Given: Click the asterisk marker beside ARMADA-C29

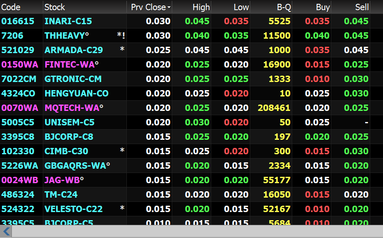Looking at the screenshot, I should pyautogui.click(x=122, y=50).
